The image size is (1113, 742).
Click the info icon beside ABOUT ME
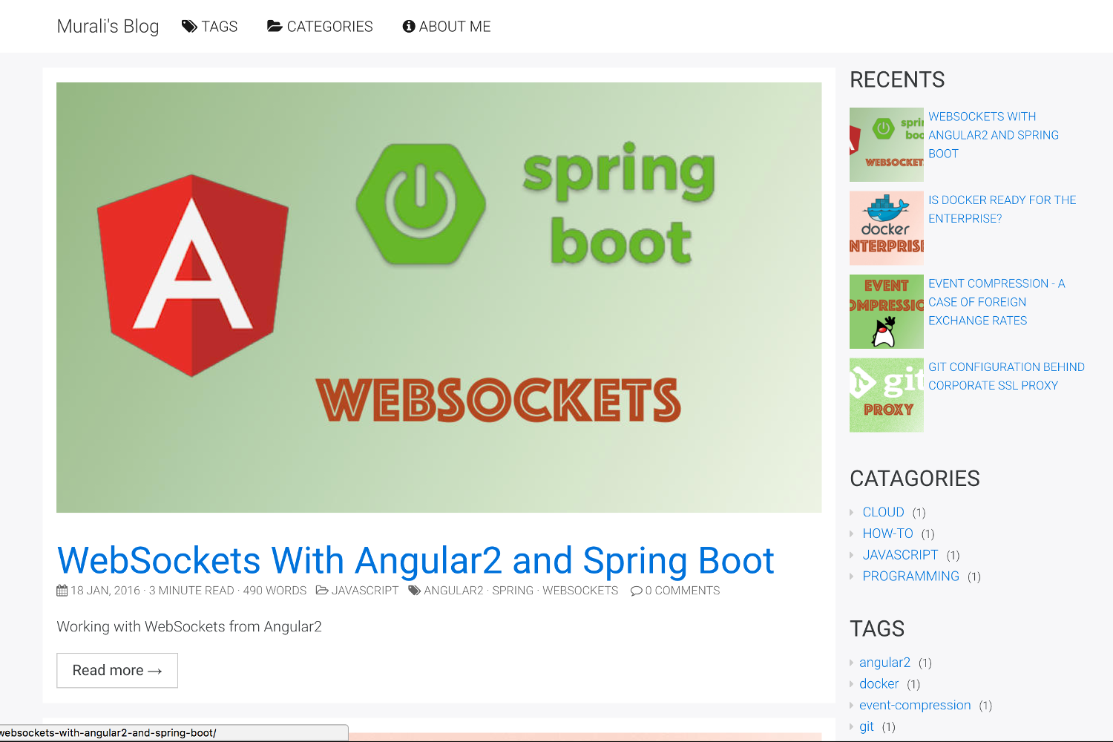pyautogui.click(x=409, y=27)
